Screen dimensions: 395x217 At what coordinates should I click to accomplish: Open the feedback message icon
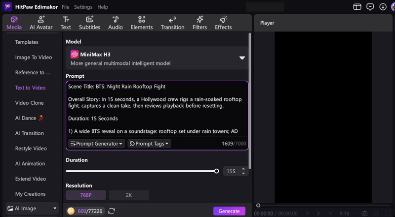coord(370,7)
